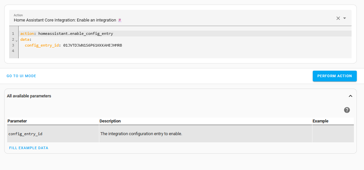Click empty line 4 in the YAML editor
The width and height of the screenshot is (364, 170).
click(98, 51)
